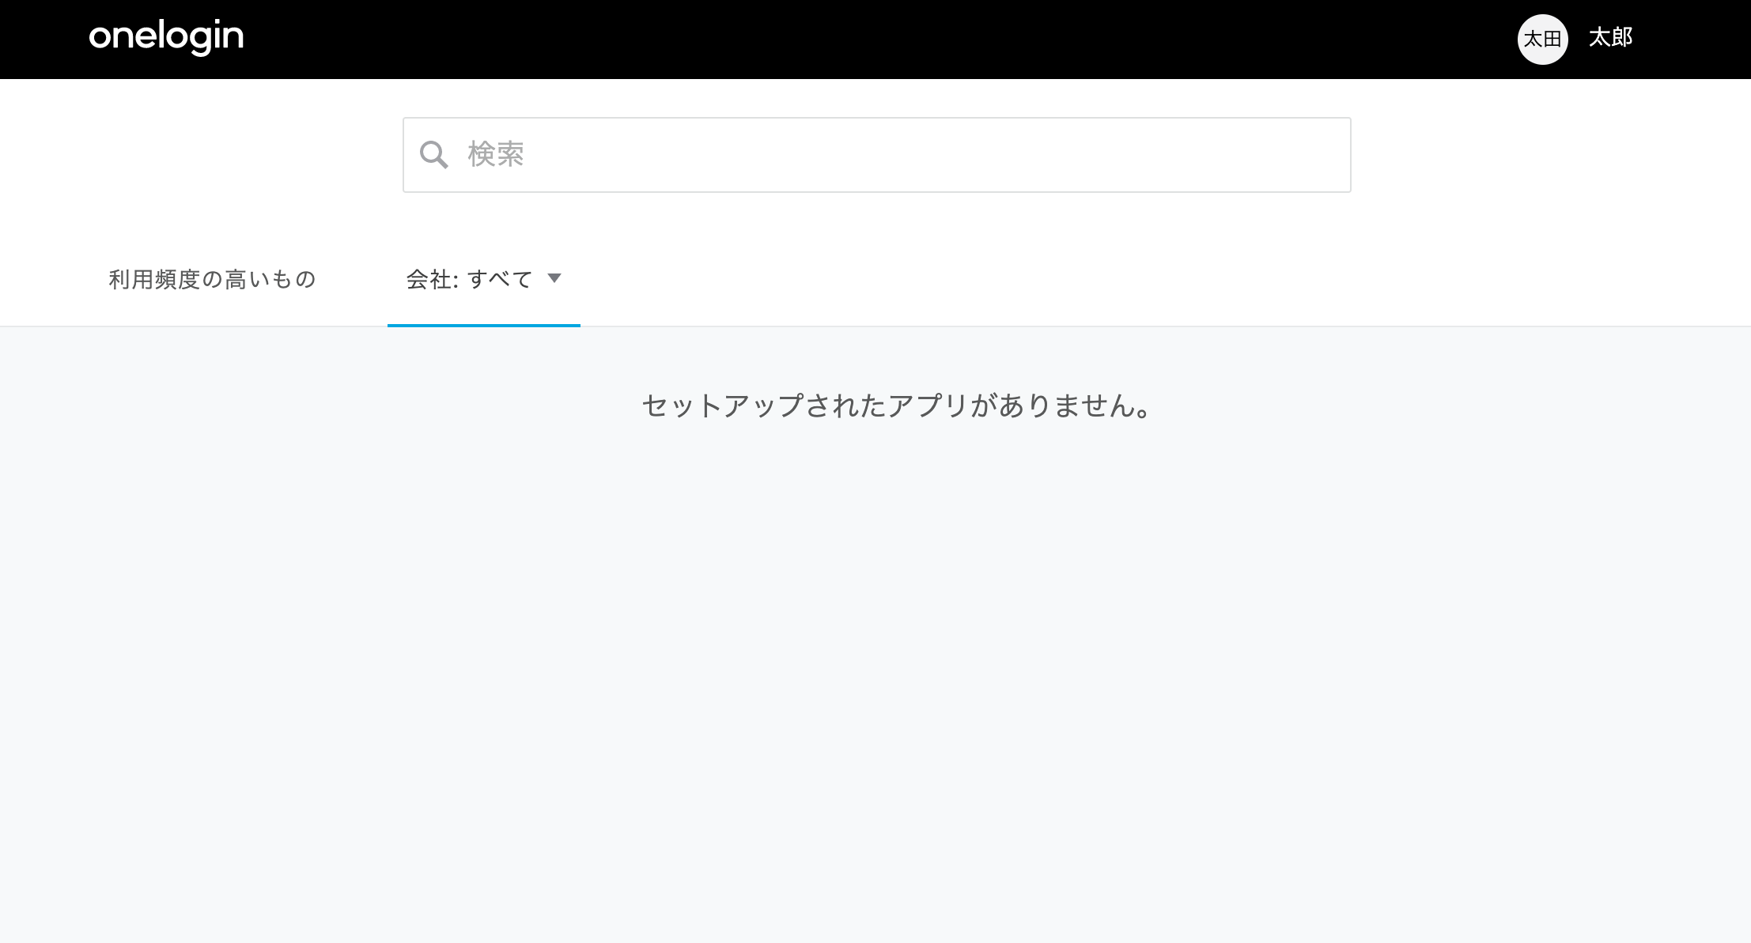Image resolution: width=1751 pixels, height=943 pixels.
Task: Expand the 会社 filter dropdown arrow
Action: tap(554, 278)
